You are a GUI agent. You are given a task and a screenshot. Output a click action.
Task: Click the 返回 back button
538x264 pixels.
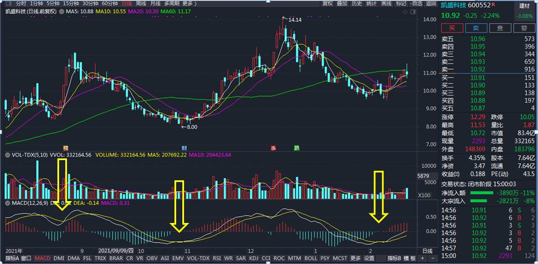tap(431, 3)
